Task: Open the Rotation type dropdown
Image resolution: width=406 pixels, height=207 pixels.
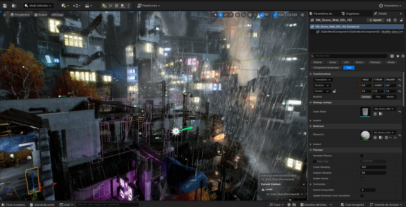Action: (322, 85)
